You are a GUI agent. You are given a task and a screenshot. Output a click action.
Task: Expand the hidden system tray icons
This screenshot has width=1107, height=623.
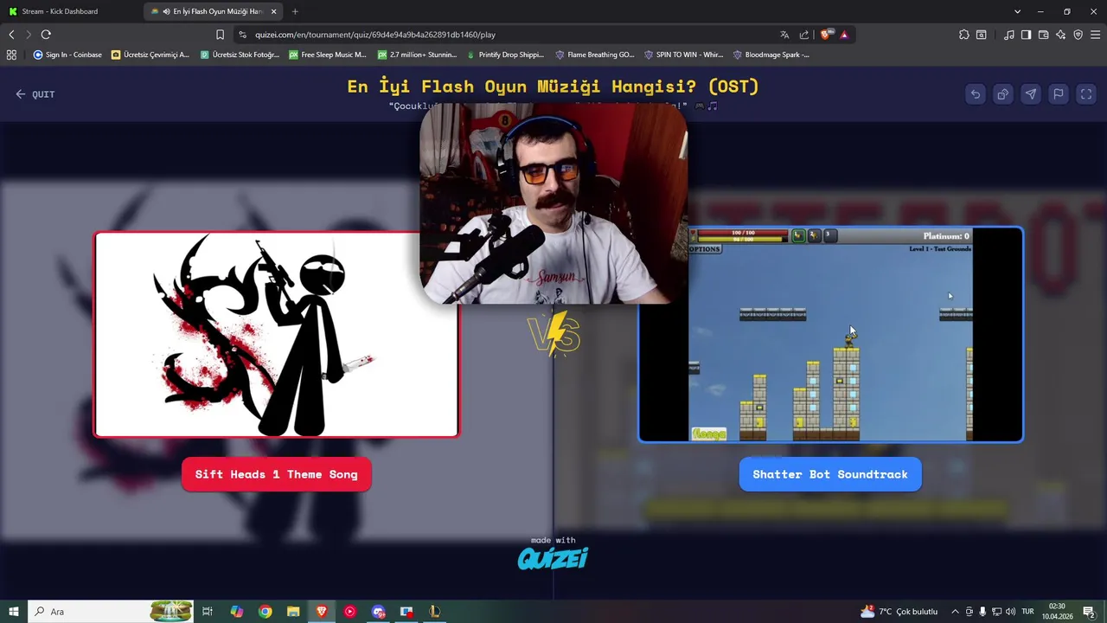(955, 612)
